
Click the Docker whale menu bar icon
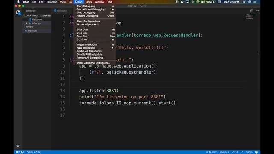pyautogui.click(x=182, y=2)
